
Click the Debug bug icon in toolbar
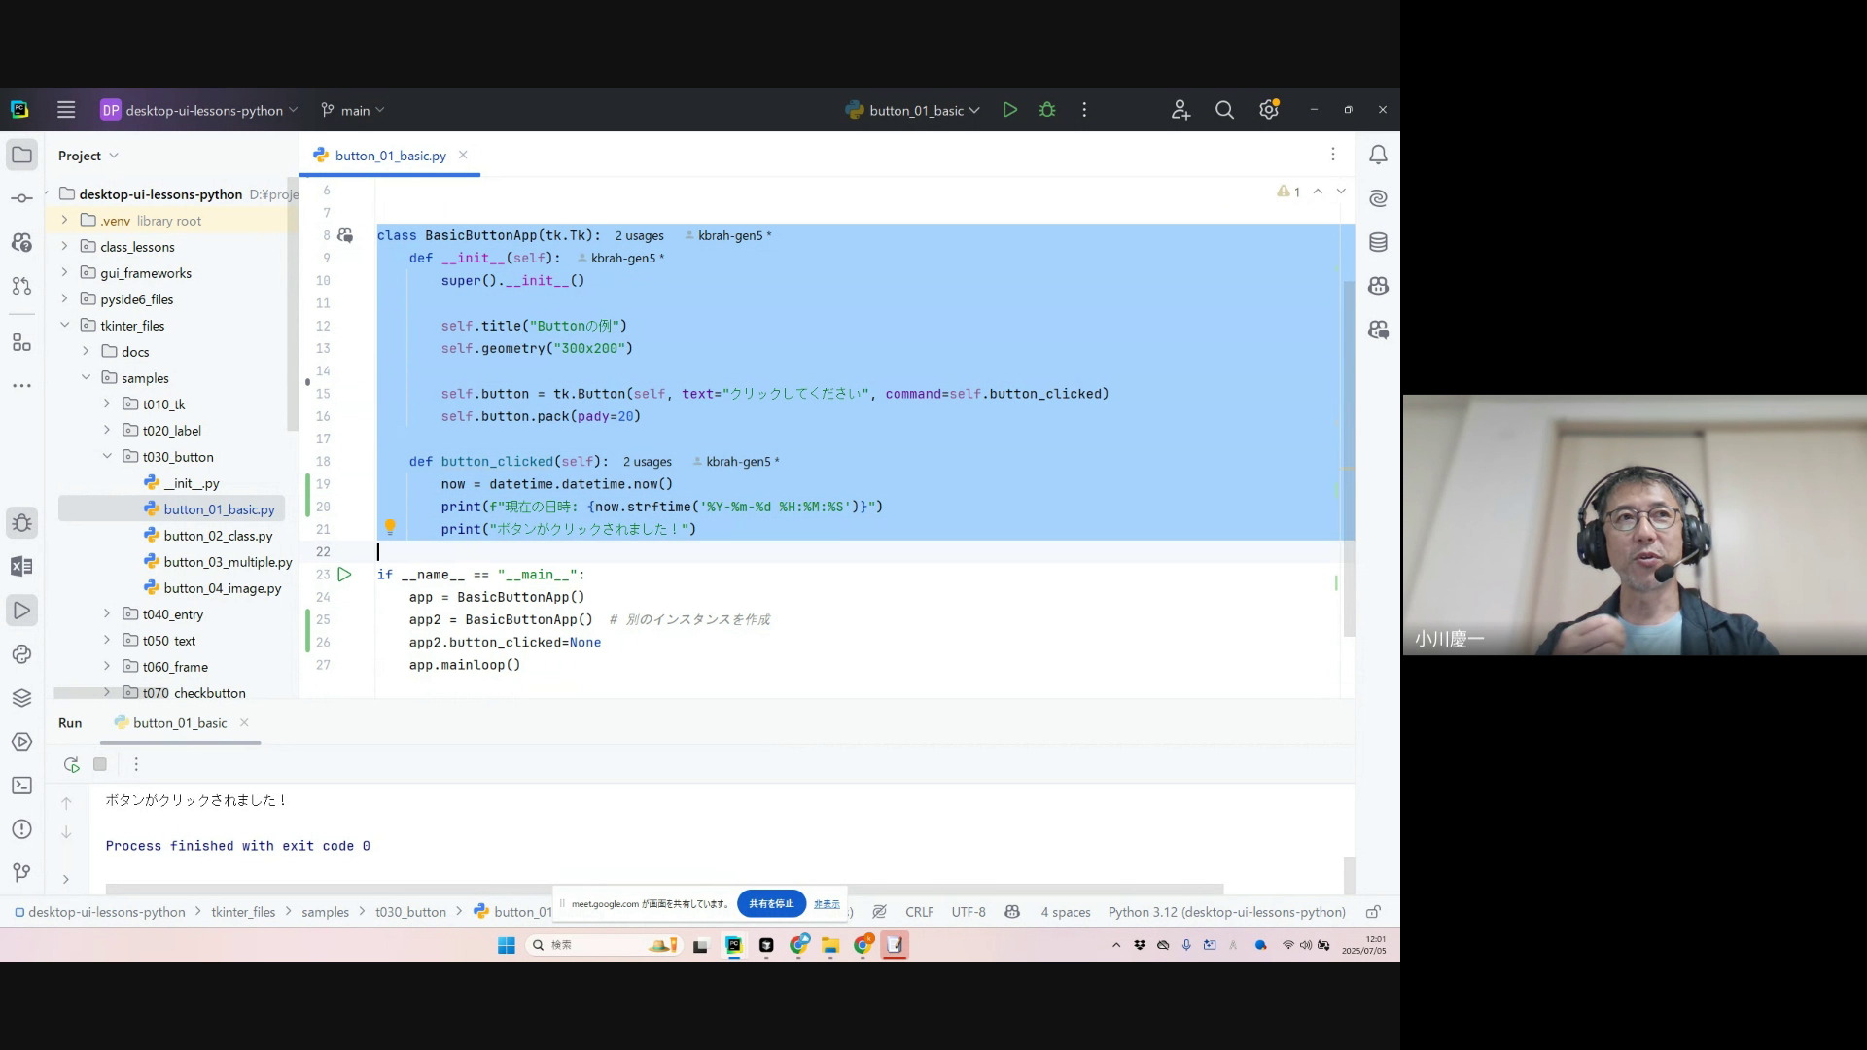pyautogui.click(x=1047, y=110)
